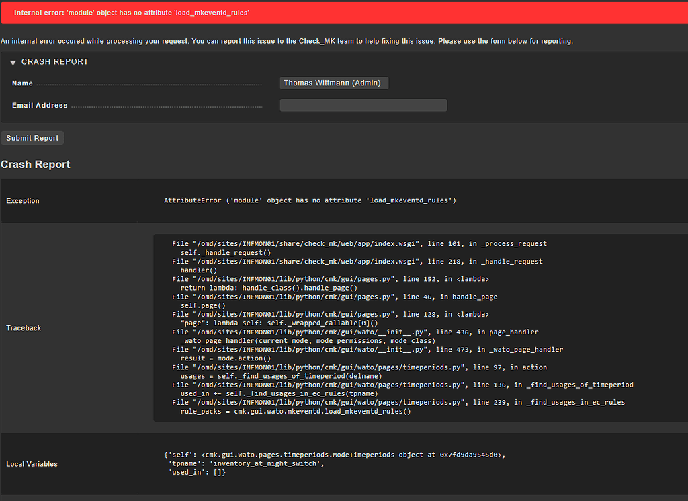Click the Name form label
688x501 pixels.
click(22, 83)
